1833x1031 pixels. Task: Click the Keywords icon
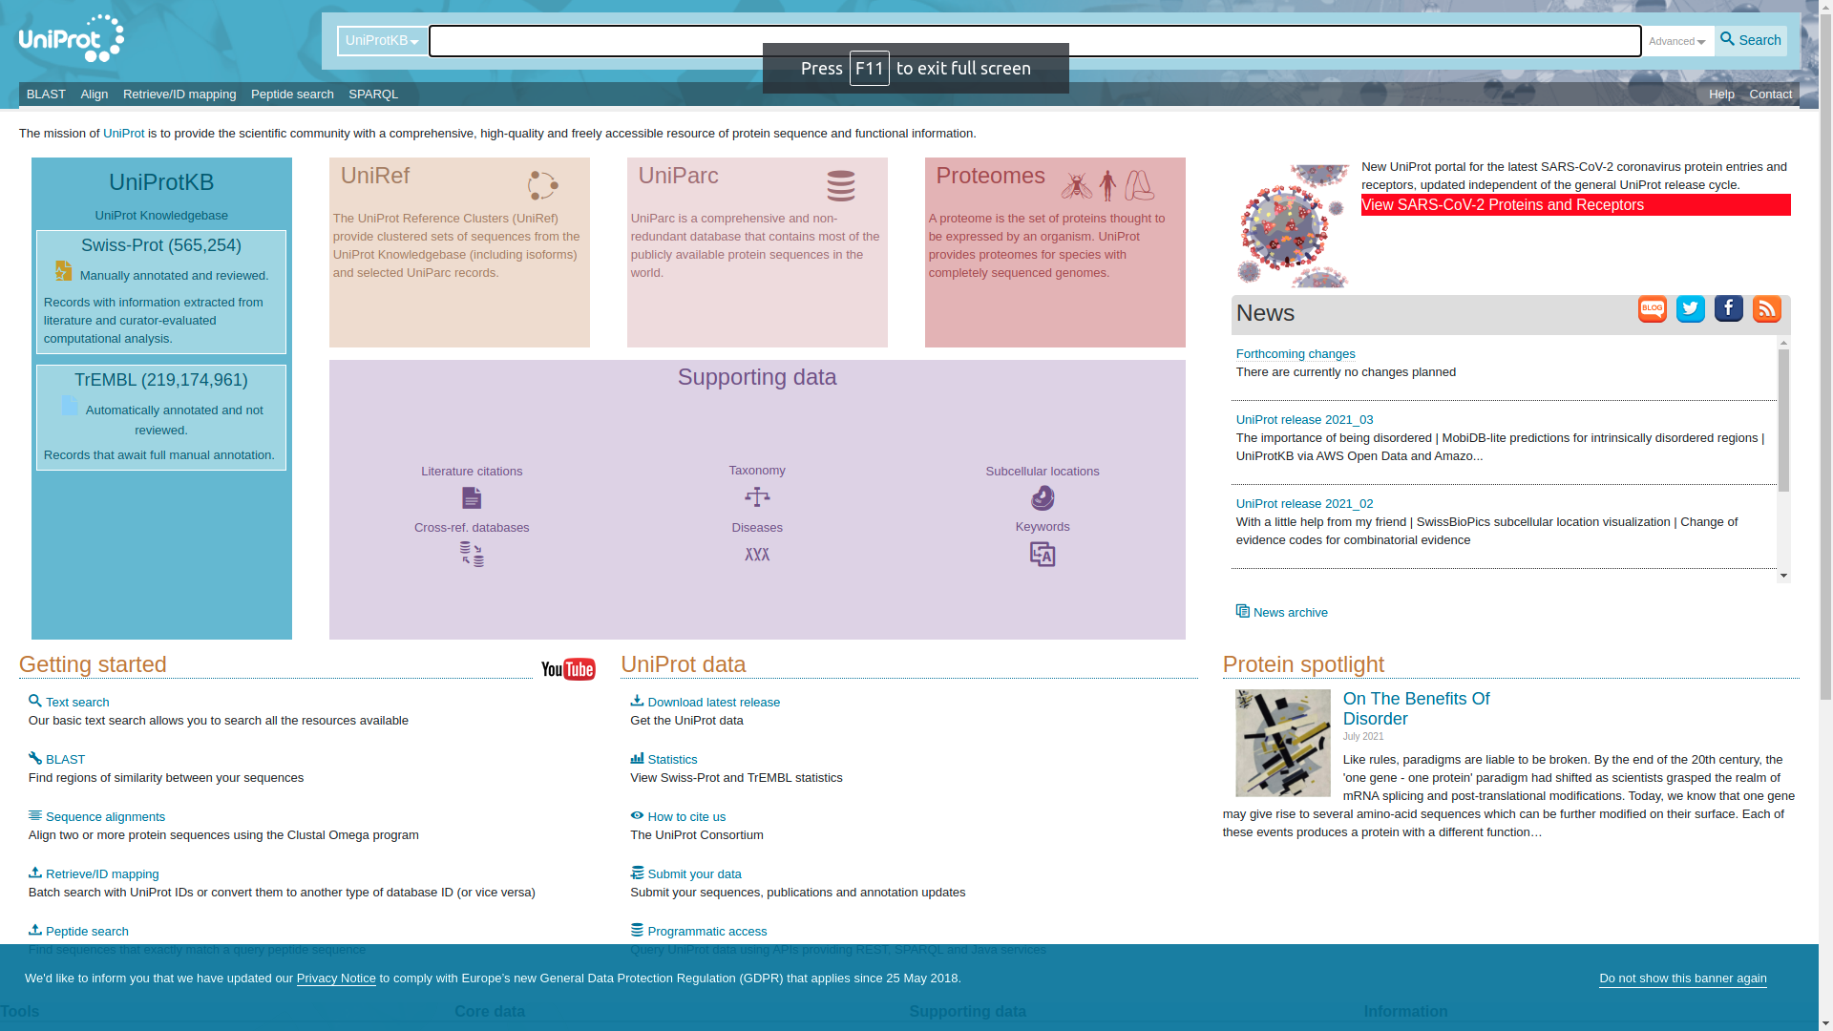[x=1043, y=555]
